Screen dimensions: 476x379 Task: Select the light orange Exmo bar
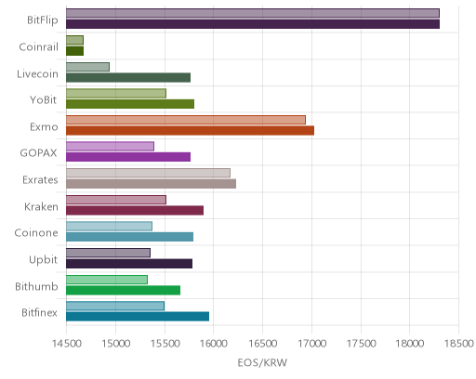[x=186, y=120]
